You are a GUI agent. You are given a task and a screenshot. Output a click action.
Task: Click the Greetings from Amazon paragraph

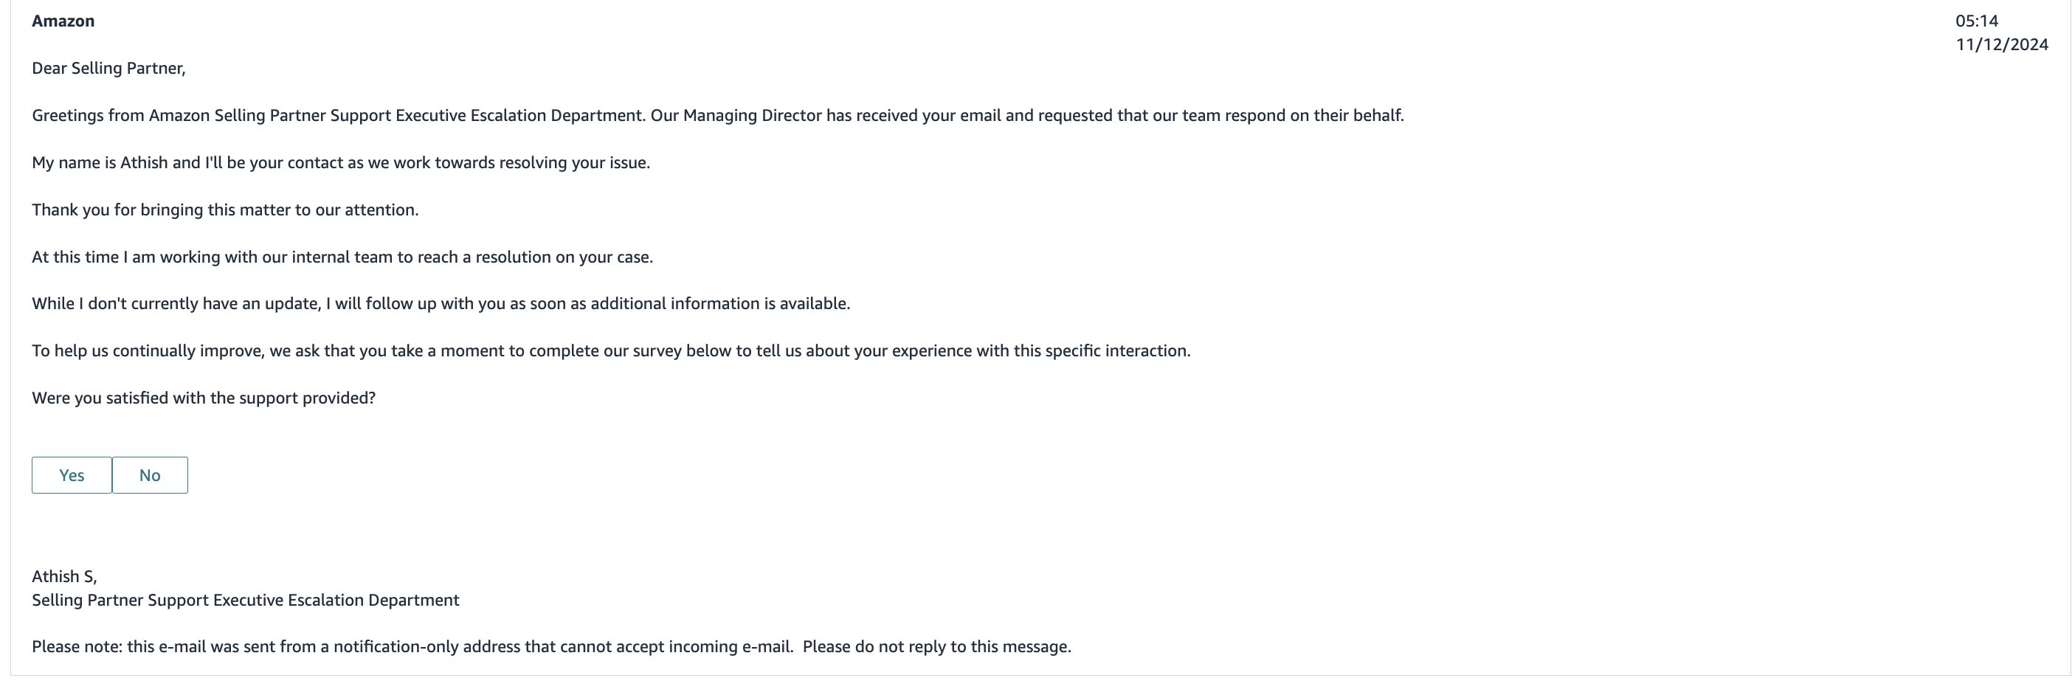point(717,116)
